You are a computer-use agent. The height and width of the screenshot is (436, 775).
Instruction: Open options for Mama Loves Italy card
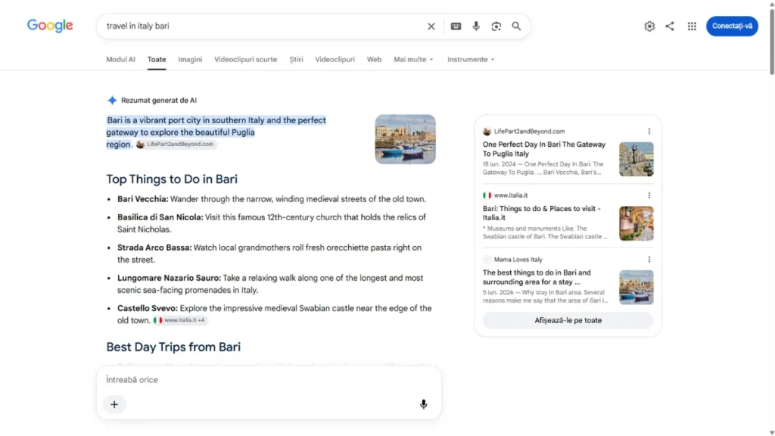coord(649,260)
